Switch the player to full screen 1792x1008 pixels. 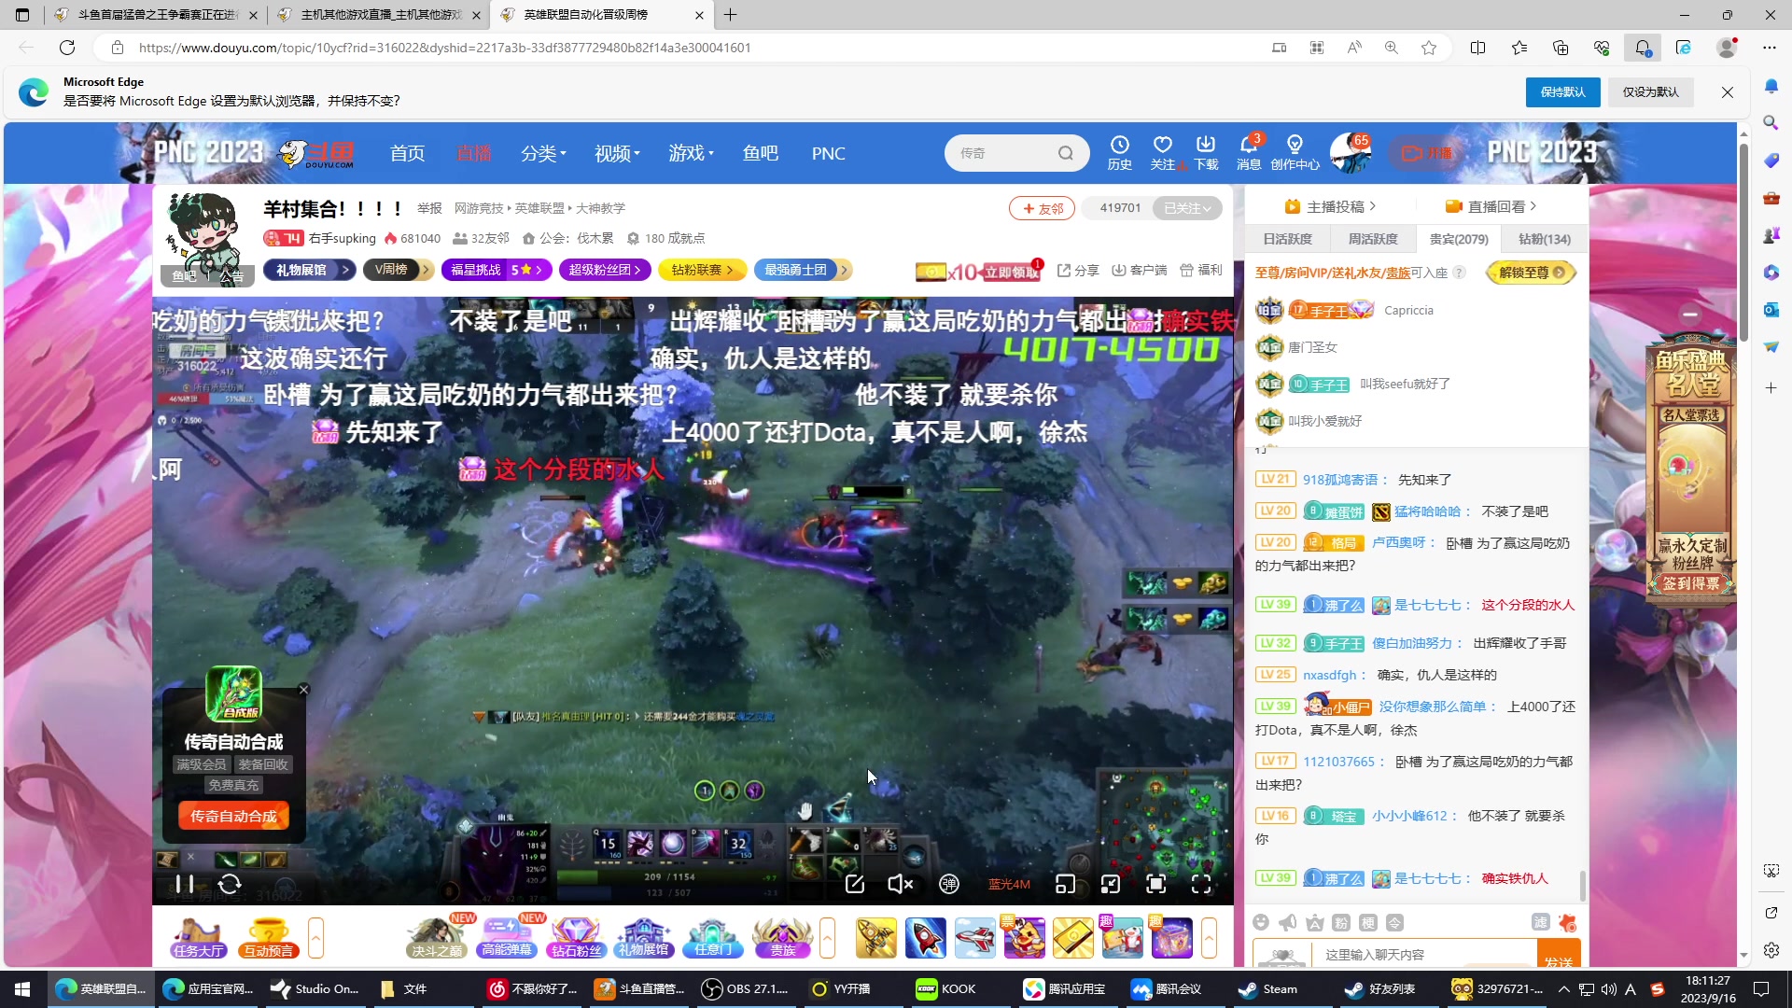(1201, 884)
